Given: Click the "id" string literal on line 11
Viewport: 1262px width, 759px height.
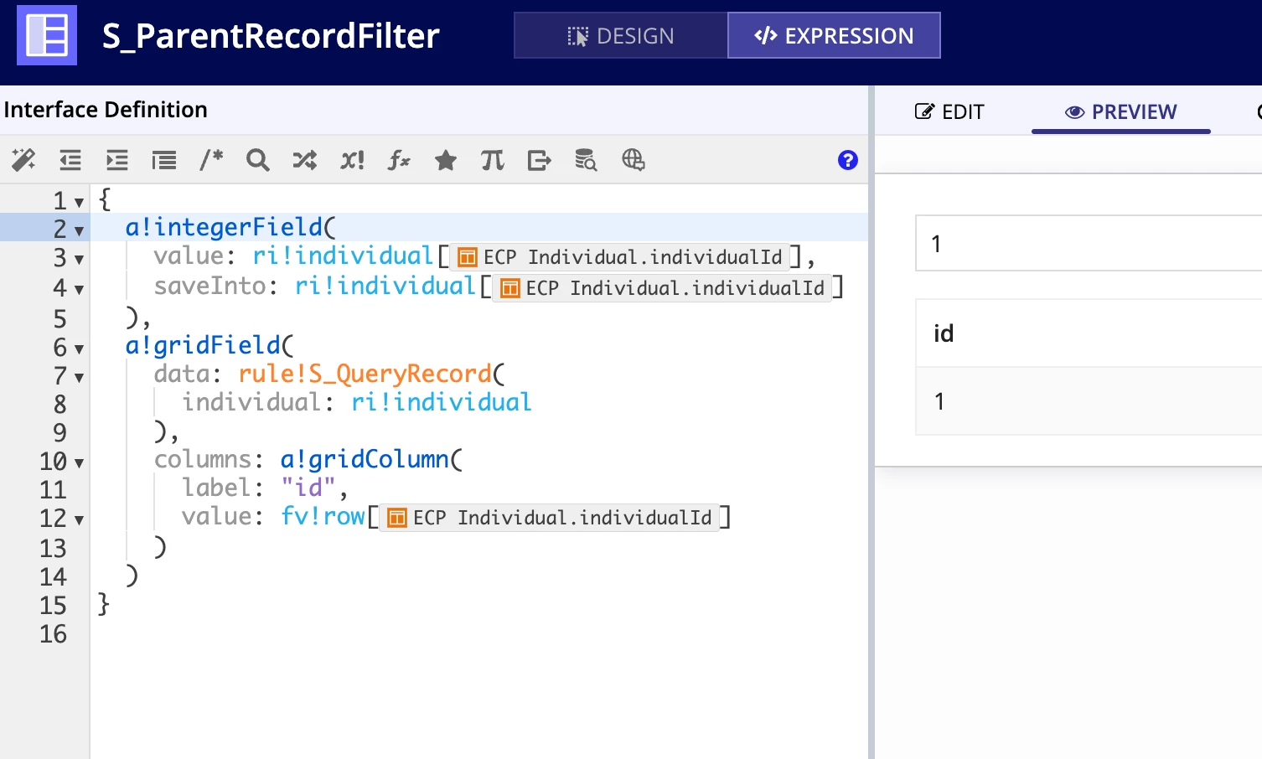Looking at the screenshot, I should click(308, 488).
